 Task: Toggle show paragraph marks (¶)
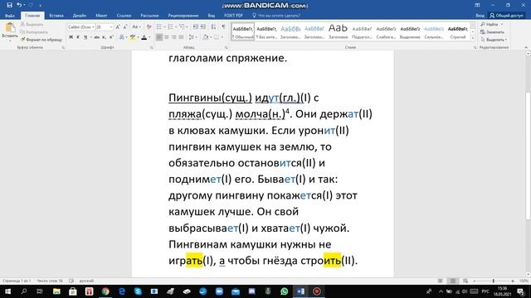tap(223, 27)
